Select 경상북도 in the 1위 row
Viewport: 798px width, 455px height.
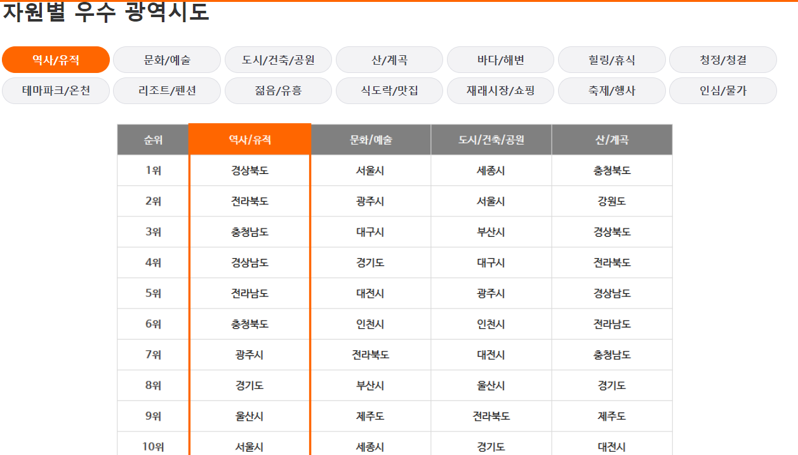249,171
